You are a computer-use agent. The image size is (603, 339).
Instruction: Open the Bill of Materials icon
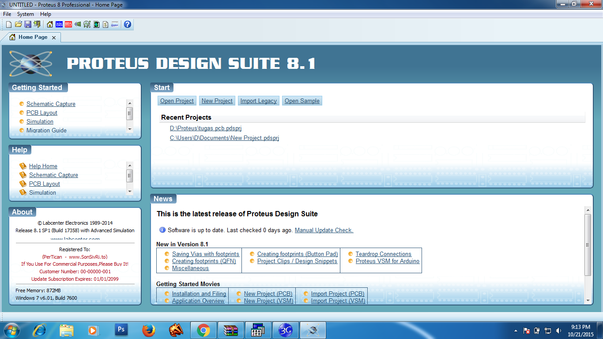(106, 24)
